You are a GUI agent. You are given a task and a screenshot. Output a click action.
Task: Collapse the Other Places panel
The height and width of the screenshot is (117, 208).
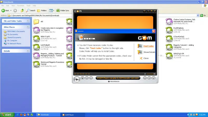(x=28, y=27)
